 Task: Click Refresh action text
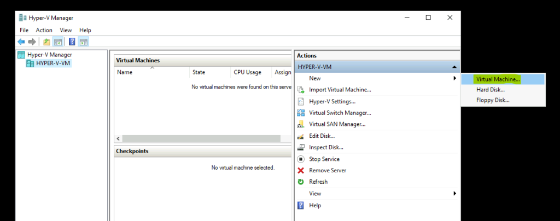pyautogui.click(x=318, y=182)
